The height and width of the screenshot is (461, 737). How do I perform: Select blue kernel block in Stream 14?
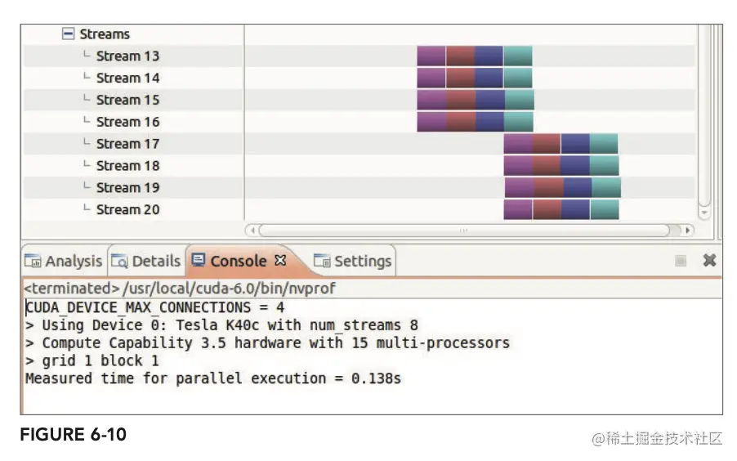[x=489, y=78]
